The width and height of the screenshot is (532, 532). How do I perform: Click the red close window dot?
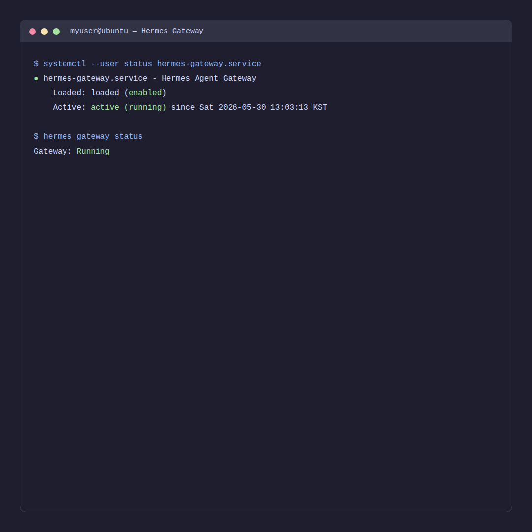pos(33,32)
